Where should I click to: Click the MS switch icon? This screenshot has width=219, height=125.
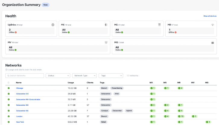pyautogui.click(x=159, y=25)
